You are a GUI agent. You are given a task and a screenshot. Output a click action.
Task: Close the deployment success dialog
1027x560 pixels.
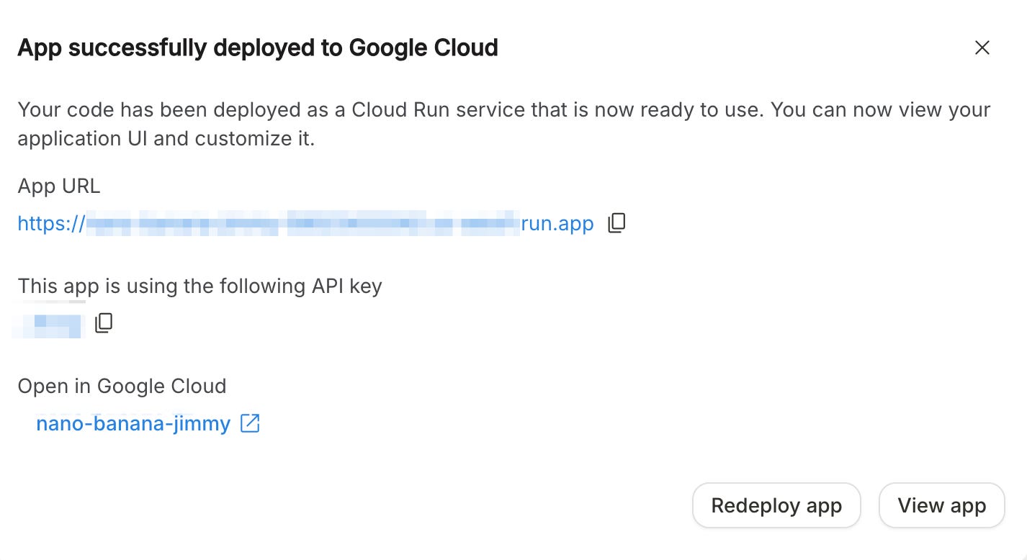point(982,48)
